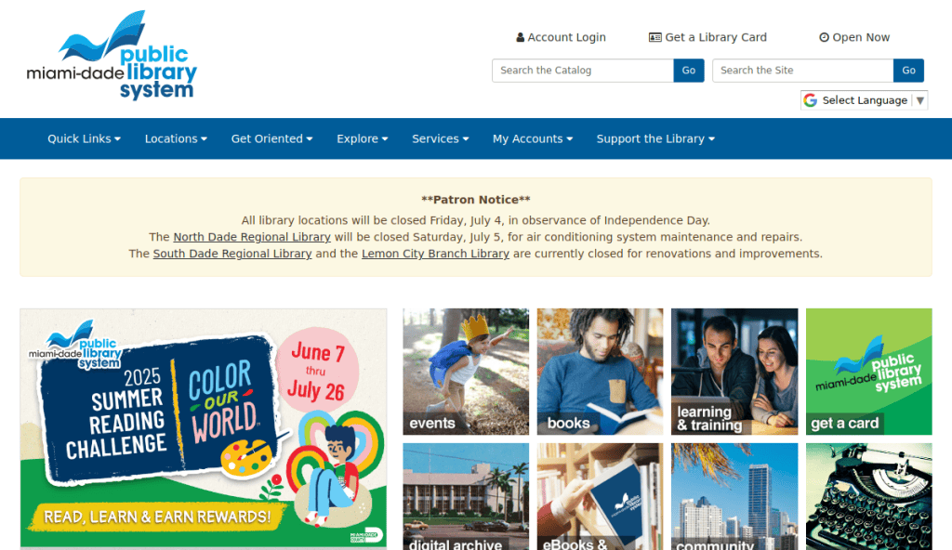Follow the North Dade Regional Library link
The width and height of the screenshot is (952, 550).
pos(252,237)
